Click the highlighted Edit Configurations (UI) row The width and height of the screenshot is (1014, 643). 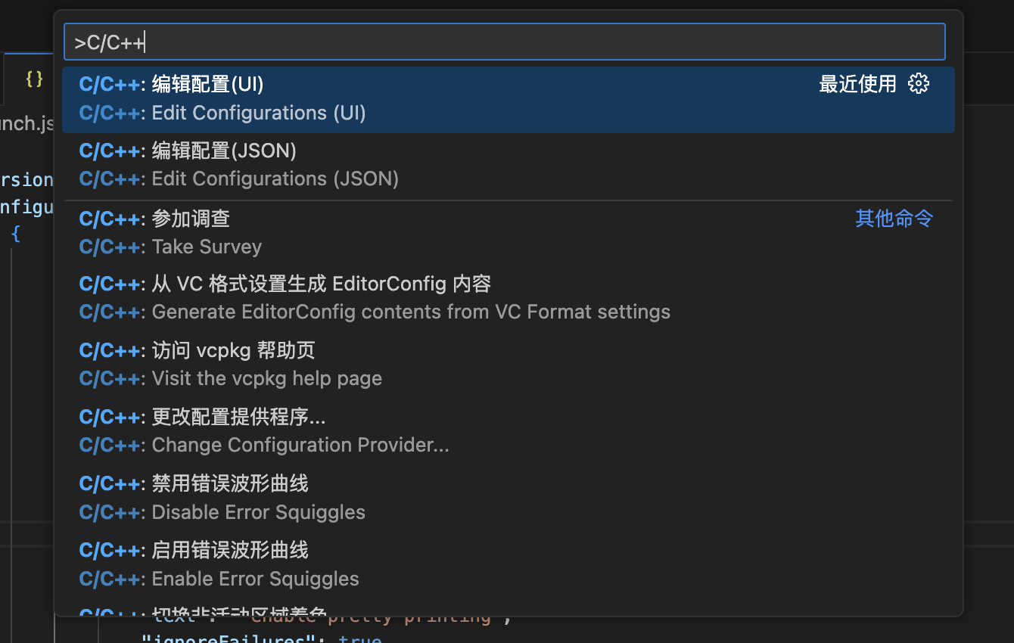coord(303,98)
